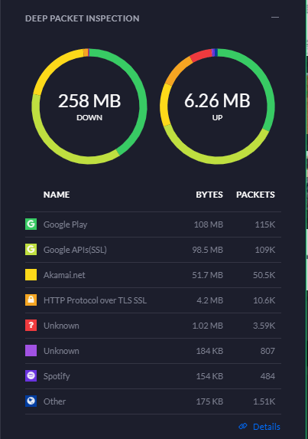The height and width of the screenshot is (439, 308).
Task: Sort by the NAME column header
Action: pos(57,195)
